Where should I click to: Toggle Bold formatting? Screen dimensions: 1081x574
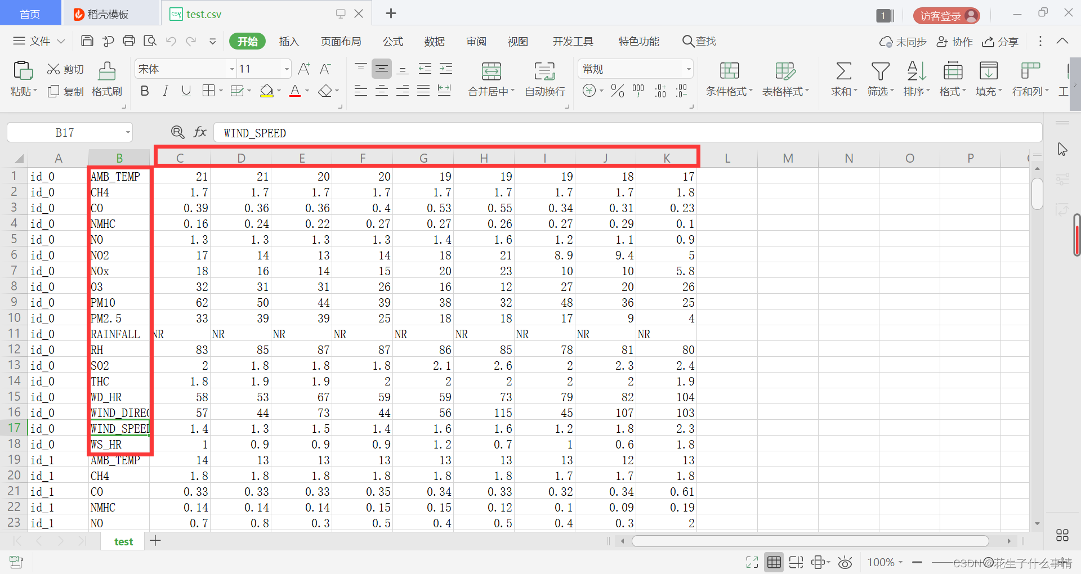(x=145, y=91)
